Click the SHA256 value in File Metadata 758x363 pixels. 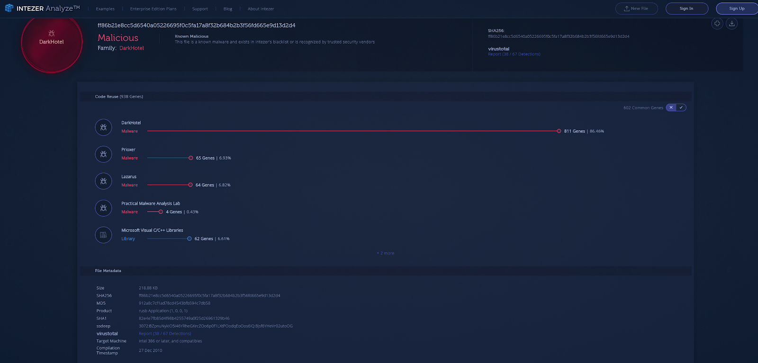(209, 296)
